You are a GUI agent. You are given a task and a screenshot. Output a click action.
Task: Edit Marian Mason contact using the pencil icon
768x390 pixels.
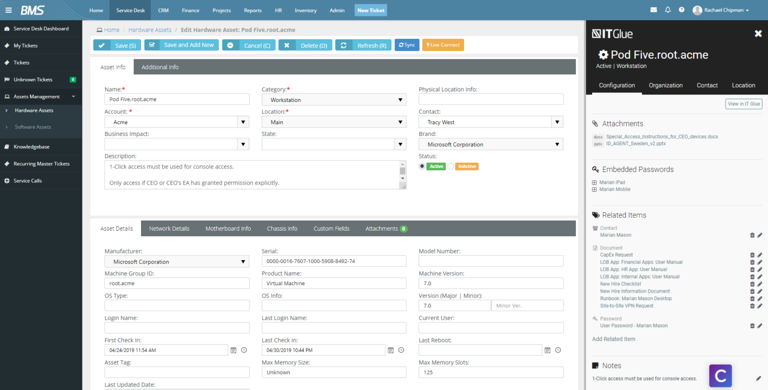coord(760,235)
